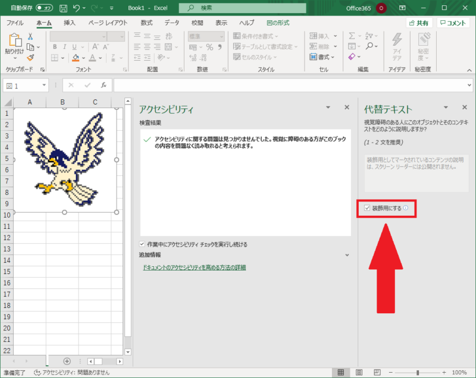Click the fill color swatch button
Screen dimensions: 476x378
(76, 58)
